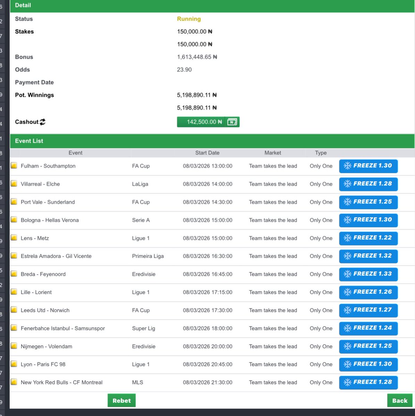Screen dimensions: 415x416
Task: Freeze Lyon - Paris FC 98 at 1.30
Action: (x=368, y=364)
